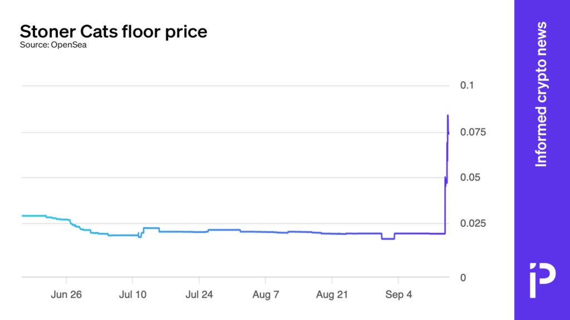Click the Jul 10 date label

point(132,295)
